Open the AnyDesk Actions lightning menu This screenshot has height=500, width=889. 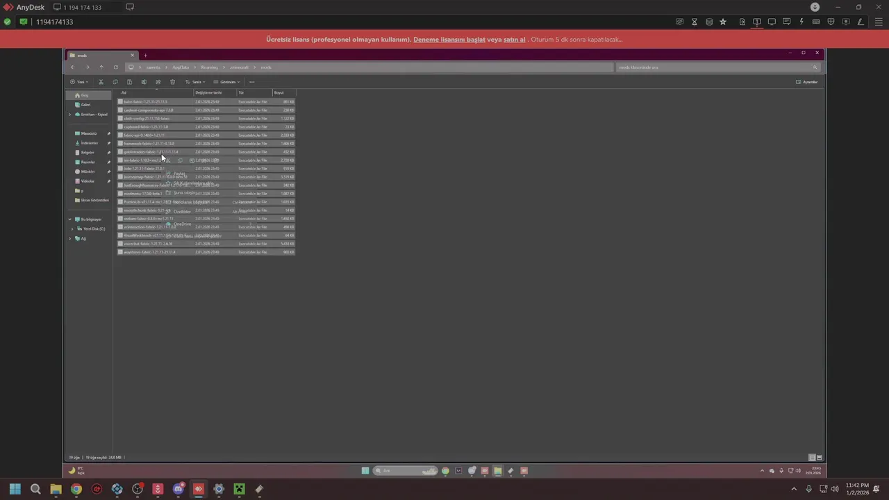[801, 22]
